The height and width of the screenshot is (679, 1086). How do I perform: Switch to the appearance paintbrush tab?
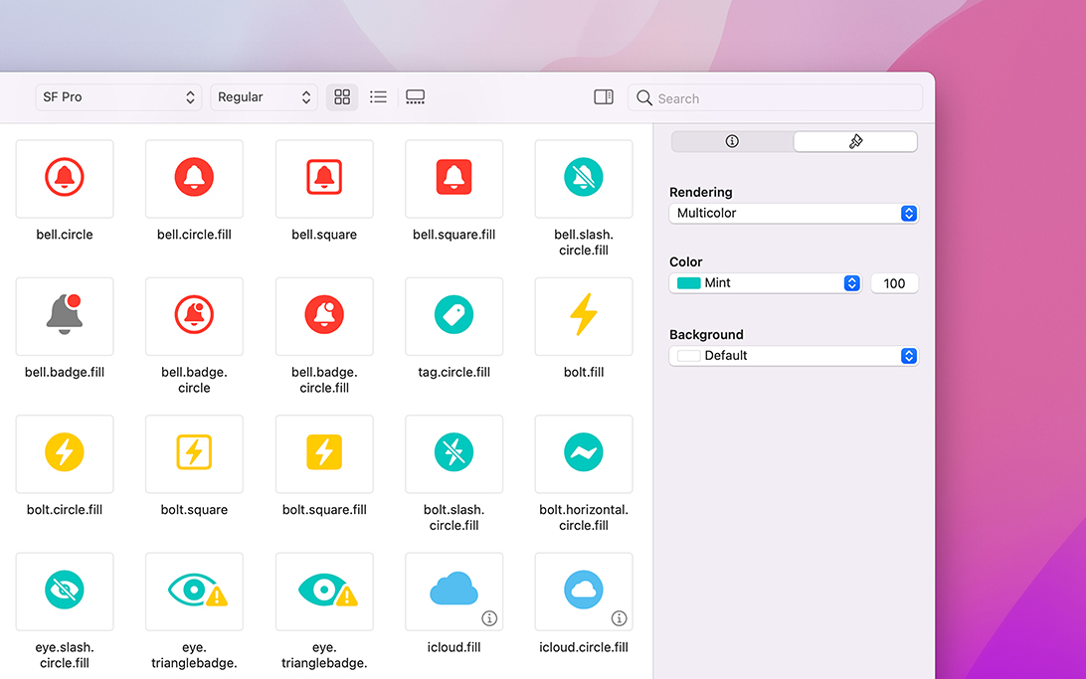tap(855, 141)
